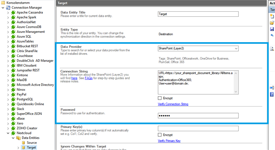Select the Slack connection in the tree
Screen dimensions: 275x150
click(21, 109)
